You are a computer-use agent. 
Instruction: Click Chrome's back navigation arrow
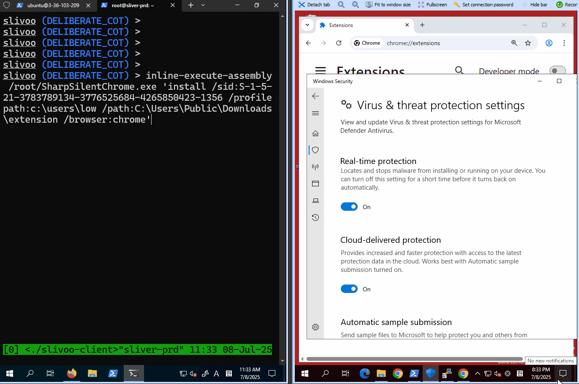(x=308, y=43)
